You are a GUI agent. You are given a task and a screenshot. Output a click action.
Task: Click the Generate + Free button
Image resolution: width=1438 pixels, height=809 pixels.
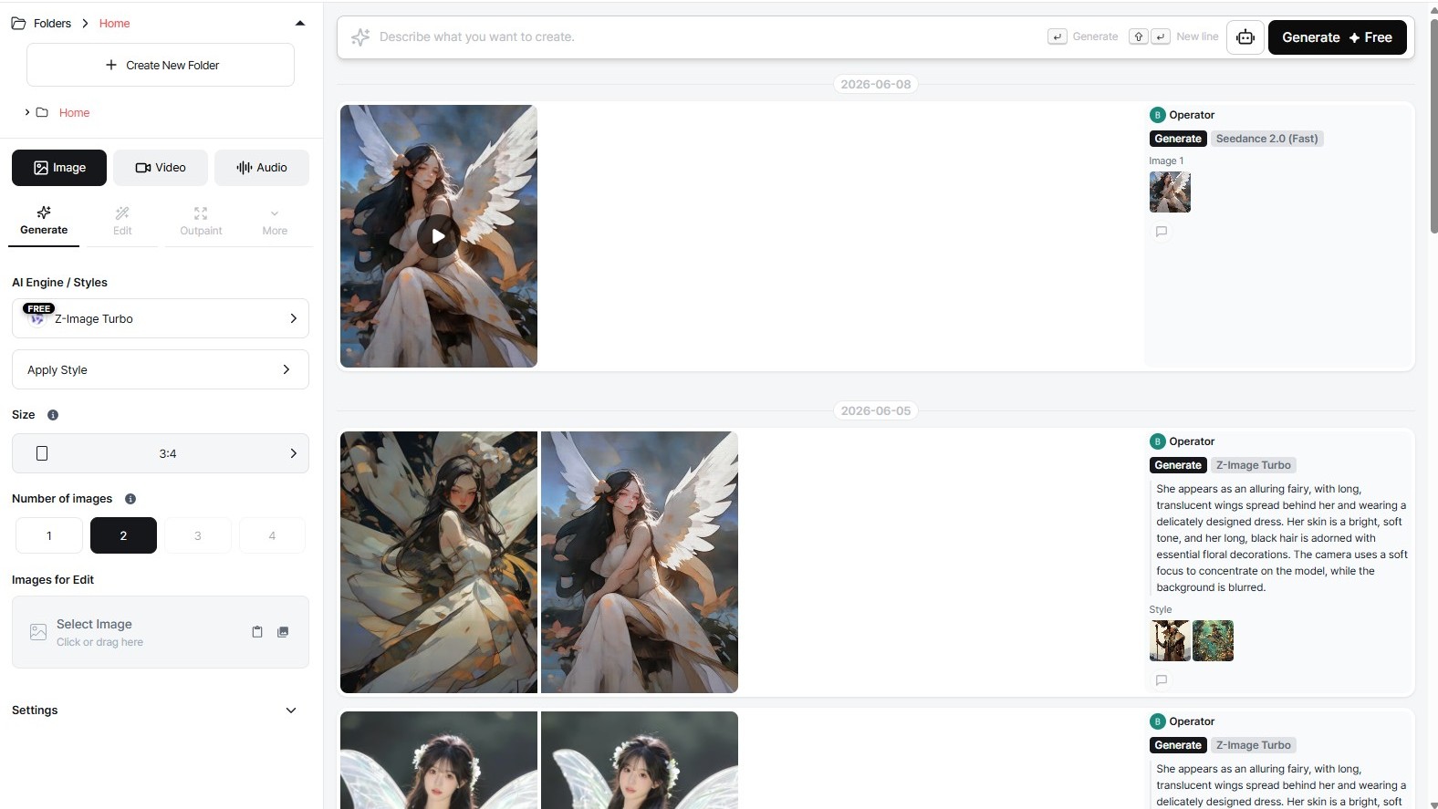1338,37
